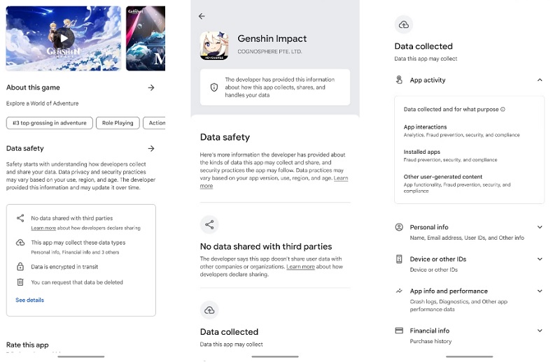Image resolution: width=560 pixels, height=362 pixels.
Task: Tap the second screenshot thumbnail
Action: coord(146,38)
